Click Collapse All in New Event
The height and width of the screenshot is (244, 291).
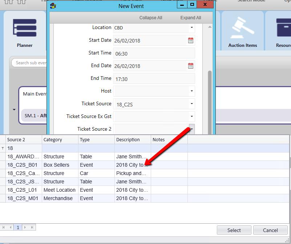[x=151, y=18]
